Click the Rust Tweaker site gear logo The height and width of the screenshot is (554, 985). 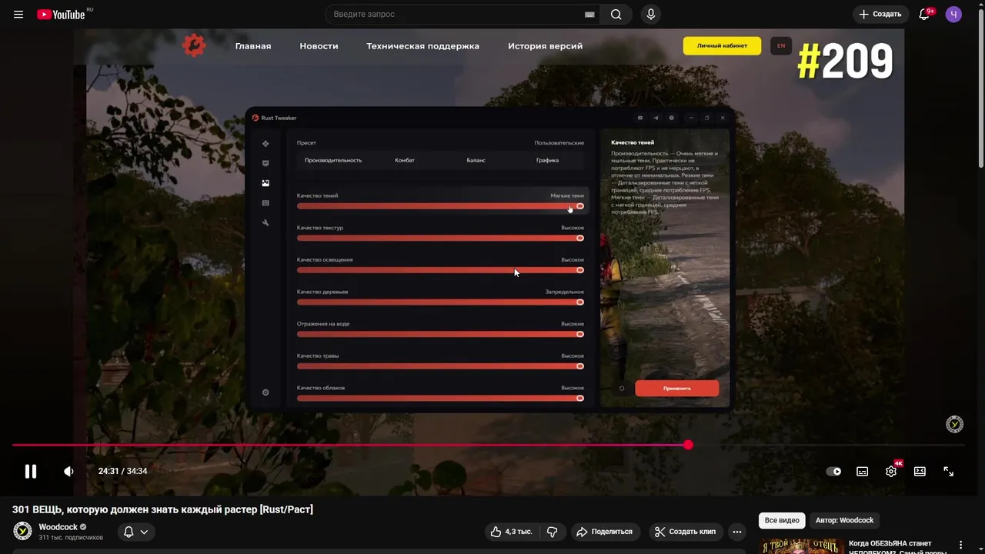[194, 45]
